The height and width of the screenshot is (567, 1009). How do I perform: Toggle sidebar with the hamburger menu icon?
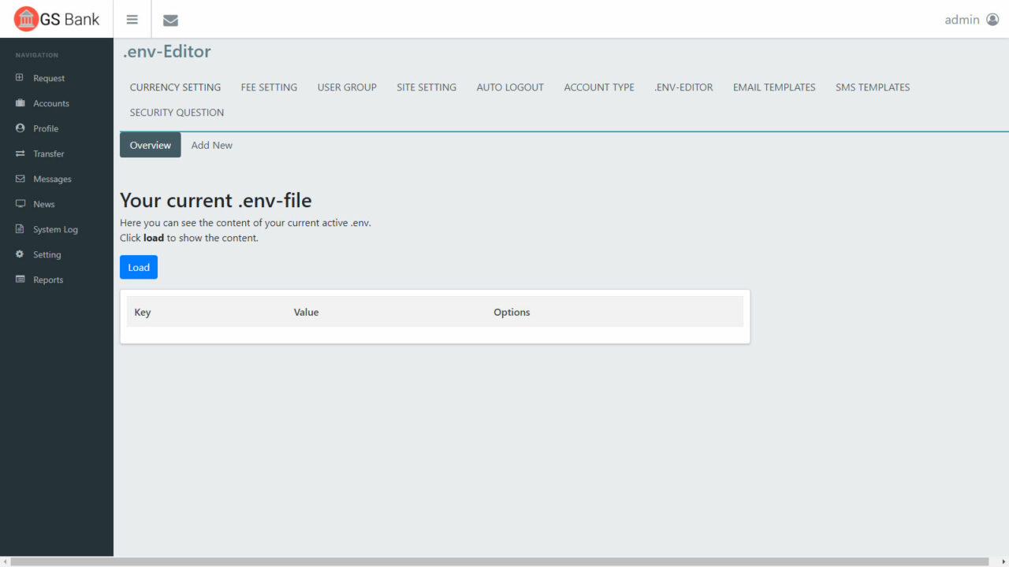[x=132, y=20]
